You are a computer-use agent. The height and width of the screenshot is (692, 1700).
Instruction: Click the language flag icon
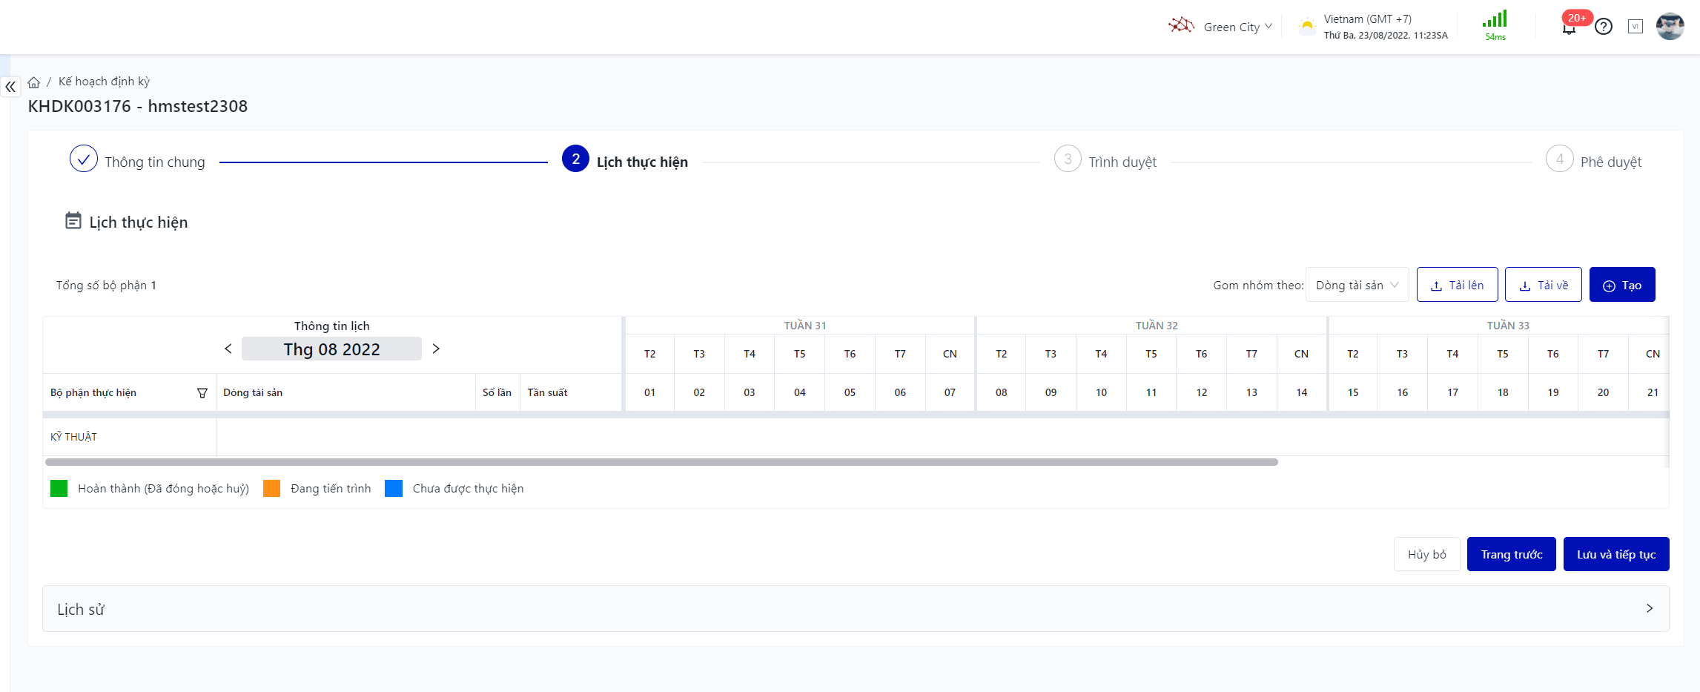(x=1635, y=27)
